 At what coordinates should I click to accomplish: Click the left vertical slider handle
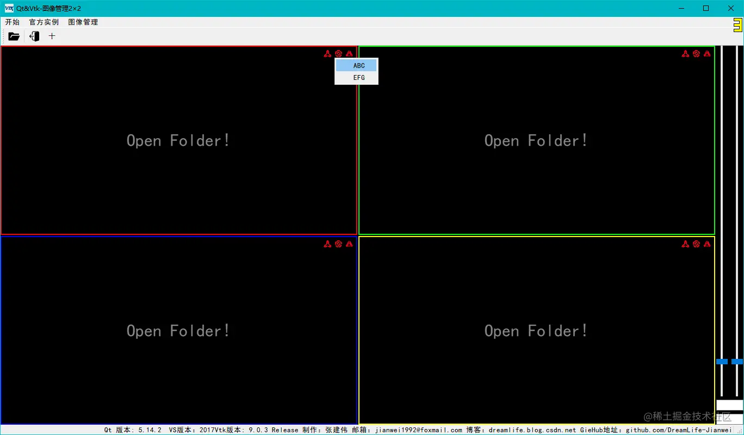(722, 362)
